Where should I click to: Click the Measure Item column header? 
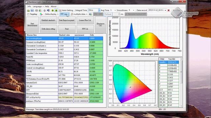[x=42, y=35]
